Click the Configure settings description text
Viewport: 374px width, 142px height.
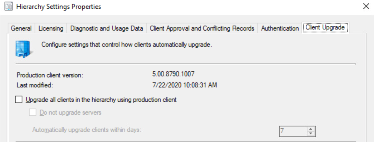[x=127, y=45]
